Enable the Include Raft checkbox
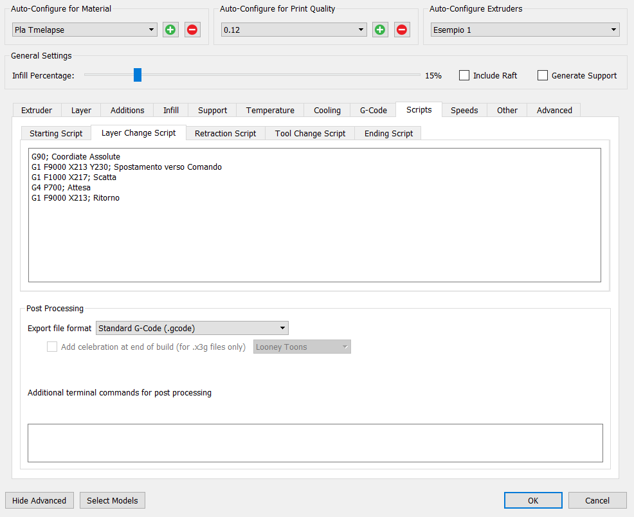 click(x=464, y=76)
